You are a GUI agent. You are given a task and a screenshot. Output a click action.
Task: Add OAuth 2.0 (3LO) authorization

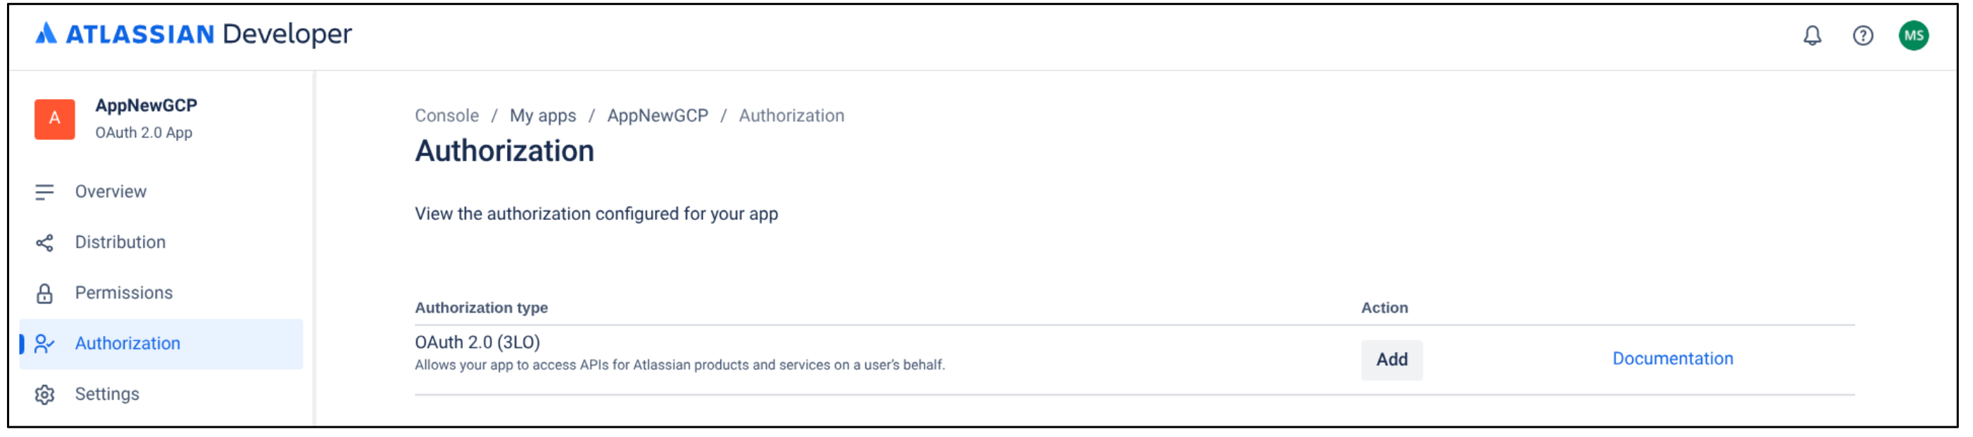pyautogui.click(x=1391, y=359)
